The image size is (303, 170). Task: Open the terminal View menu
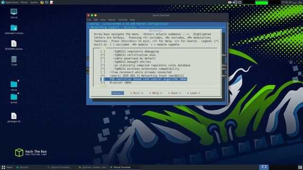point(103,20)
